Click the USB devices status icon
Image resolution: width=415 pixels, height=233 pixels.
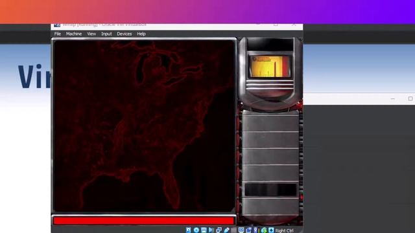coord(226,230)
